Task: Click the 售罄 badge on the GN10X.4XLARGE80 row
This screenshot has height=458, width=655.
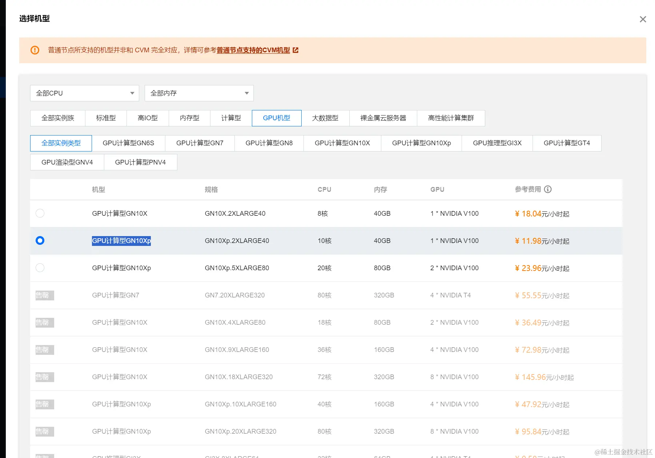Action: [45, 323]
